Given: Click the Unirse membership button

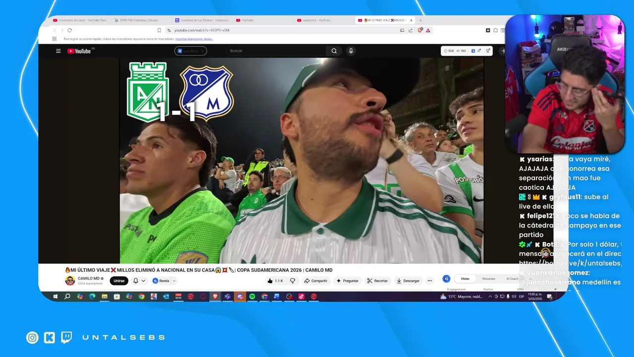Looking at the screenshot, I should [119, 281].
